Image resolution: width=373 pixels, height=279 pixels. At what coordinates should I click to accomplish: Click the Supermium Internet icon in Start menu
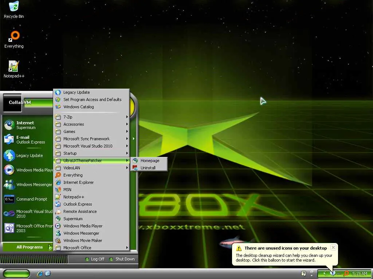pos(9,125)
